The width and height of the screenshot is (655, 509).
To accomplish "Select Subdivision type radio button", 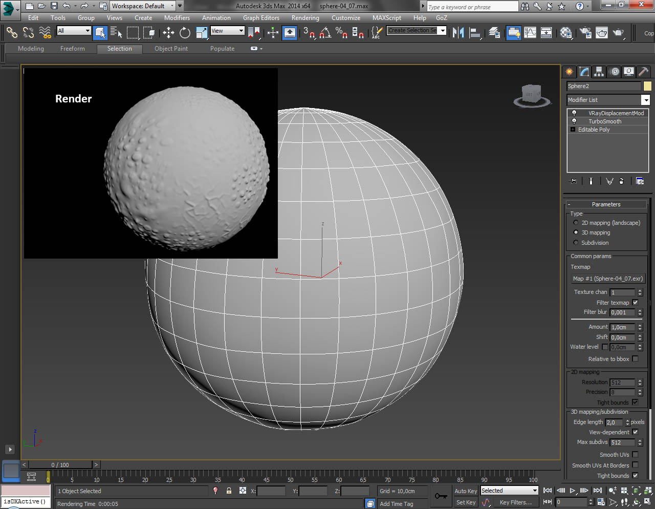I will click(576, 243).
